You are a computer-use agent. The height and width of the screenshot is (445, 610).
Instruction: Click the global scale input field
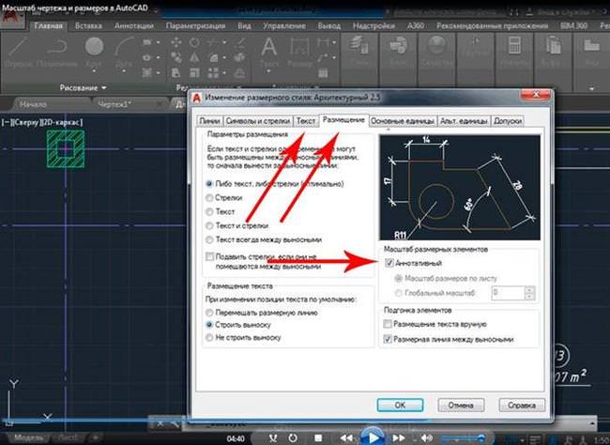pos(509,293)
